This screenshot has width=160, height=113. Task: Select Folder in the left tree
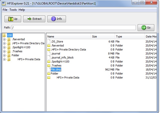15,55
